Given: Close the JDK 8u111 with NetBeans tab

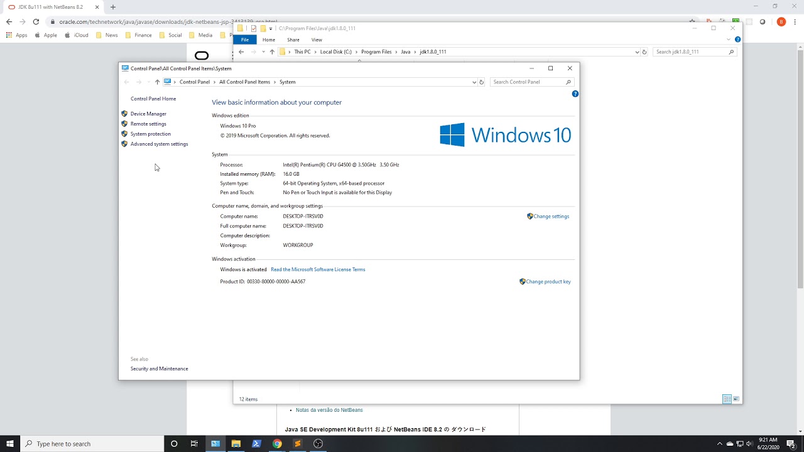Looking at the screenshot, I should click(97, 7).
